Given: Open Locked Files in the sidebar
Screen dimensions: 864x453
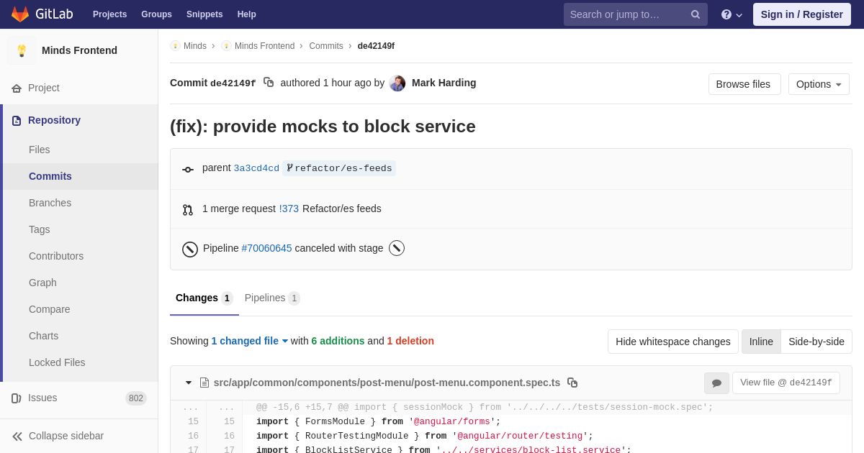Looking at the screenshot, I should tap(57, 362).
